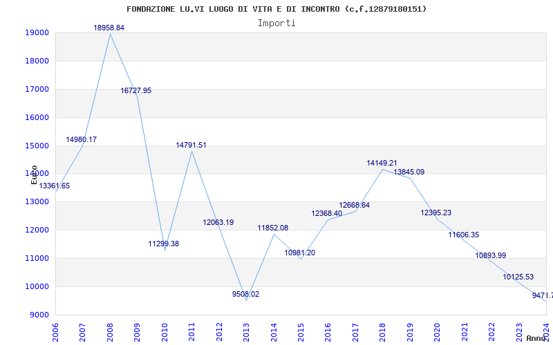
Task: Select the x-axis year 2019
Action: 410,332
